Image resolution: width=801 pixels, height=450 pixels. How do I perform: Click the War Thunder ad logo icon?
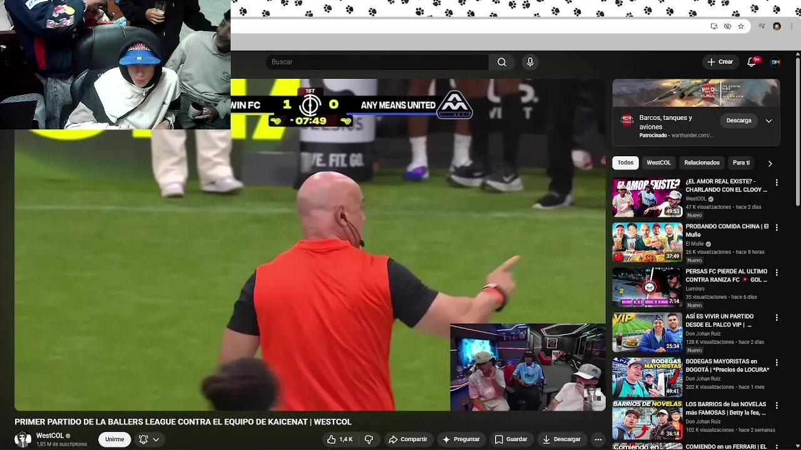[627, 120]
